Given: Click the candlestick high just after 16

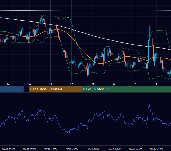Looking at the screenshot, I should coord(41,19).
